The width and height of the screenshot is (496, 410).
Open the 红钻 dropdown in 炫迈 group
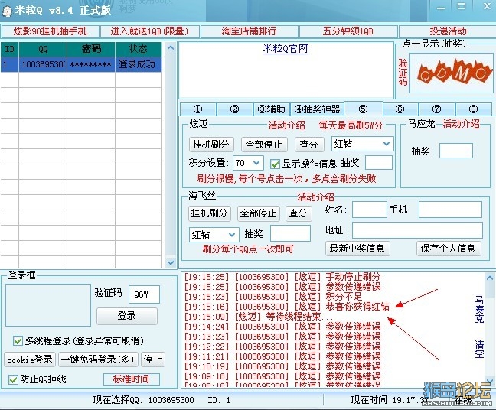pos(362,144)
